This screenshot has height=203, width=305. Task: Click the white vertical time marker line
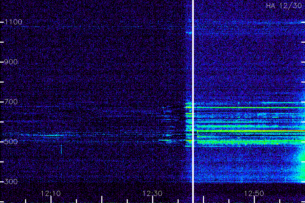193,101
